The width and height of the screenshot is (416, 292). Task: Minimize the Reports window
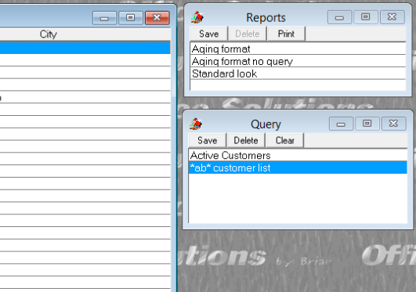point(339,17)
